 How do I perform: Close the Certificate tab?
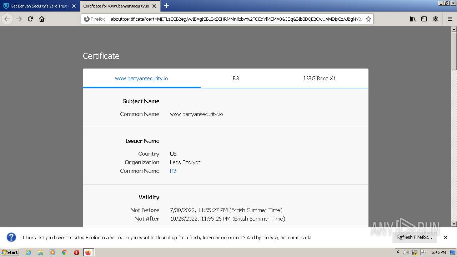click(154, 6)
